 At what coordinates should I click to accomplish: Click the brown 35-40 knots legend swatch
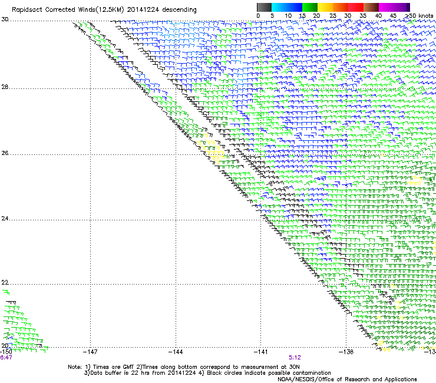[371, 7]
